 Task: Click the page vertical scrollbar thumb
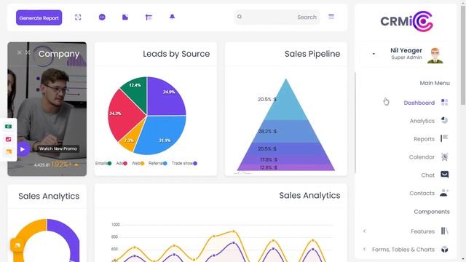click(x=463, y=55)
